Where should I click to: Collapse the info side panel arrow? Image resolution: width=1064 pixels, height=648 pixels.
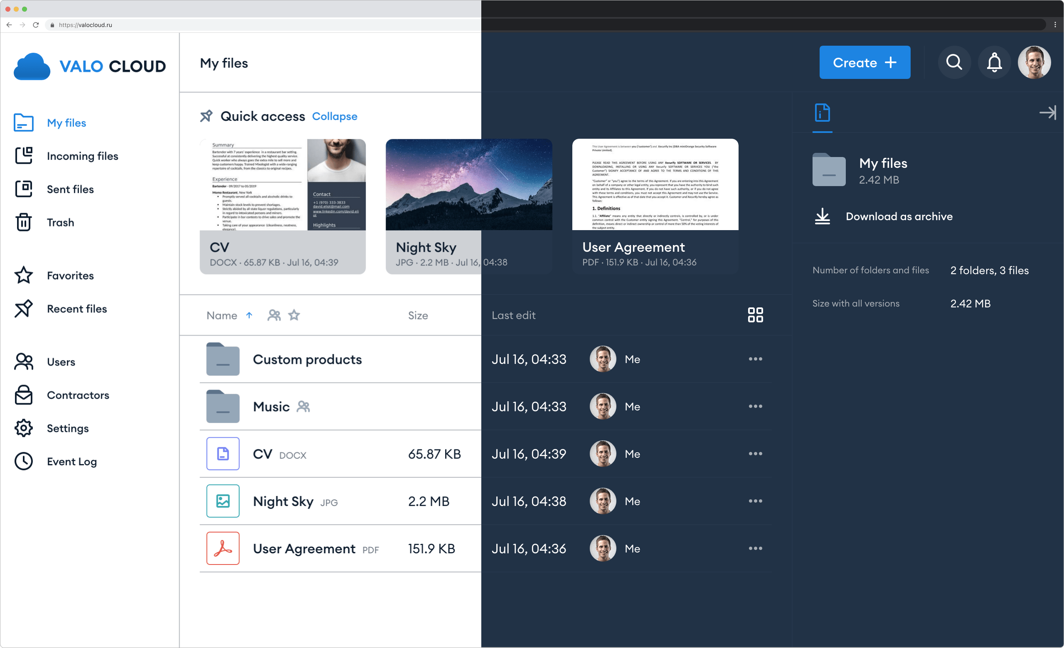1047,113
